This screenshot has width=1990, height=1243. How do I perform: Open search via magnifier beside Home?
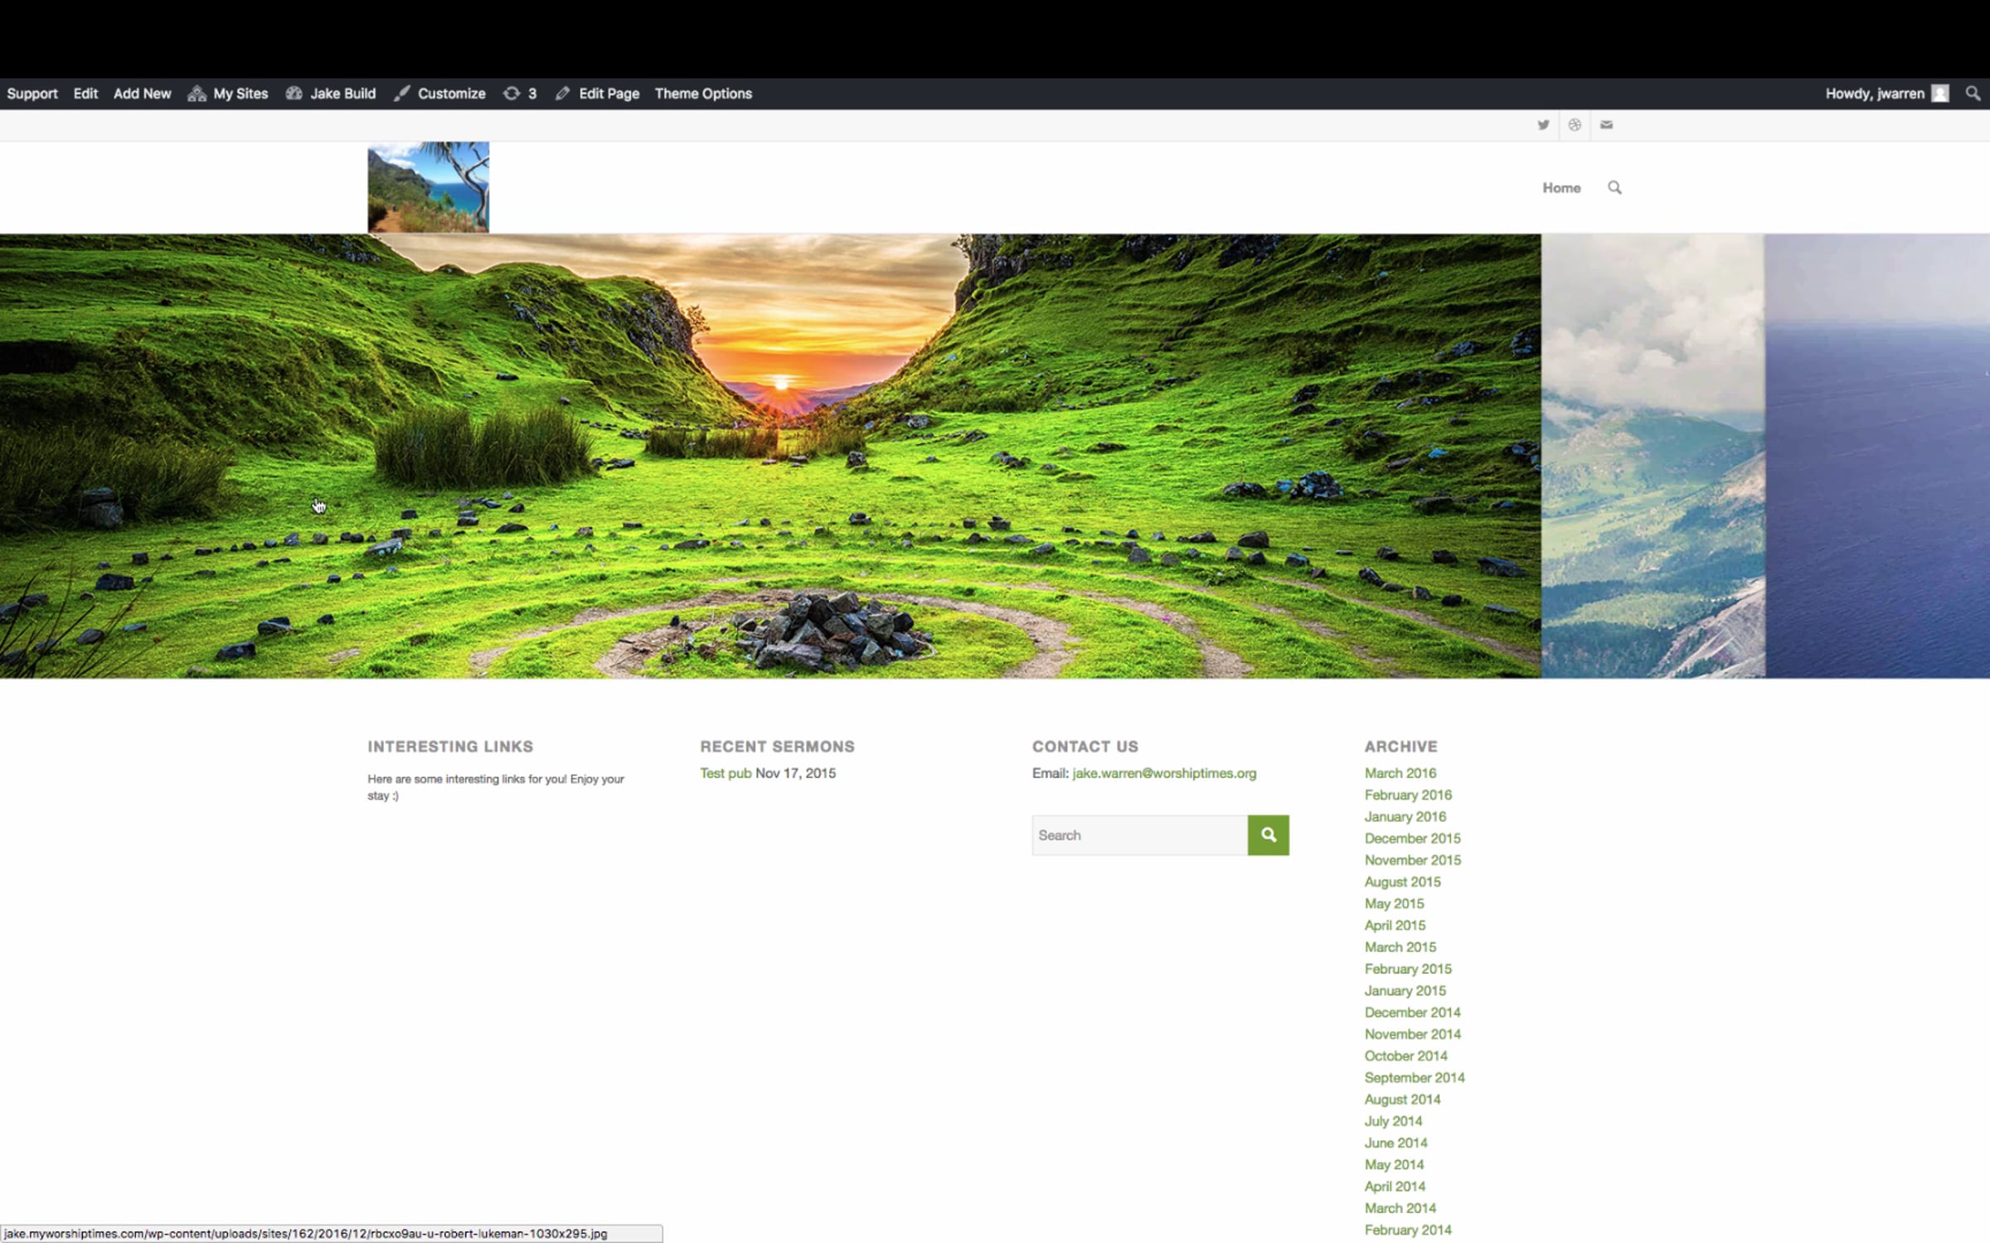pyautogui.click(x=1614, y=188)
